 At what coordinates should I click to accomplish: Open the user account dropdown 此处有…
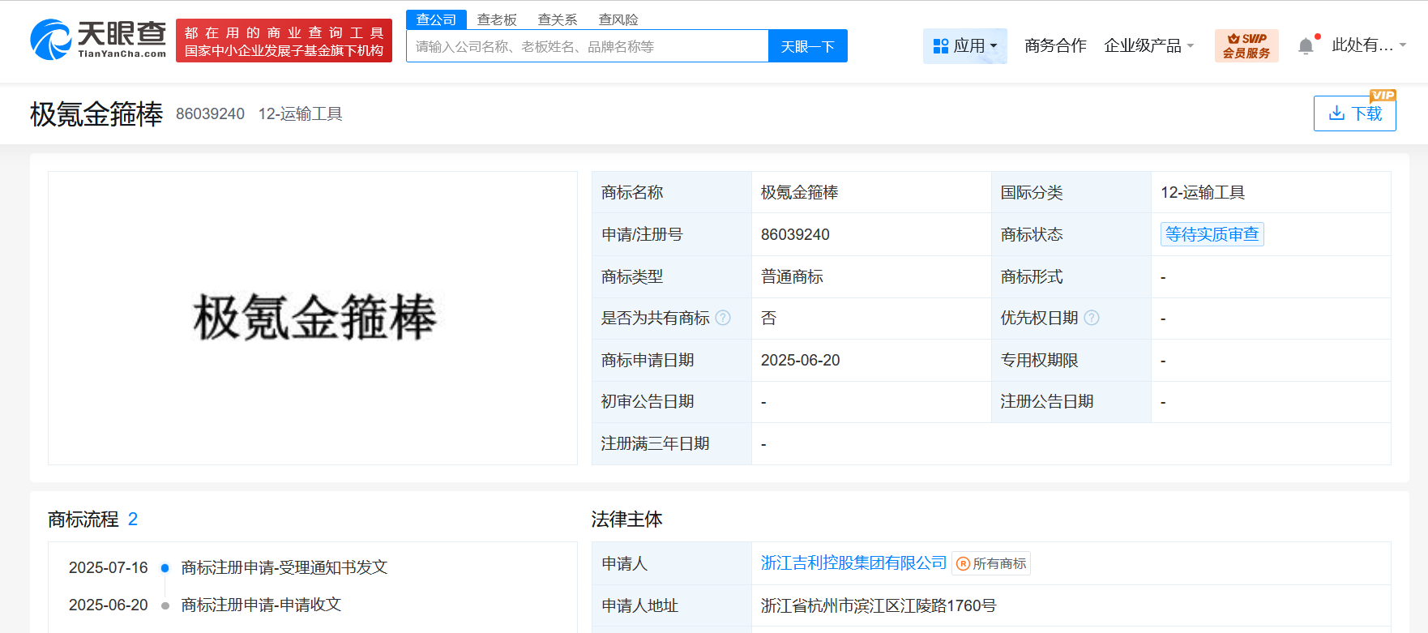(1368, 45)
